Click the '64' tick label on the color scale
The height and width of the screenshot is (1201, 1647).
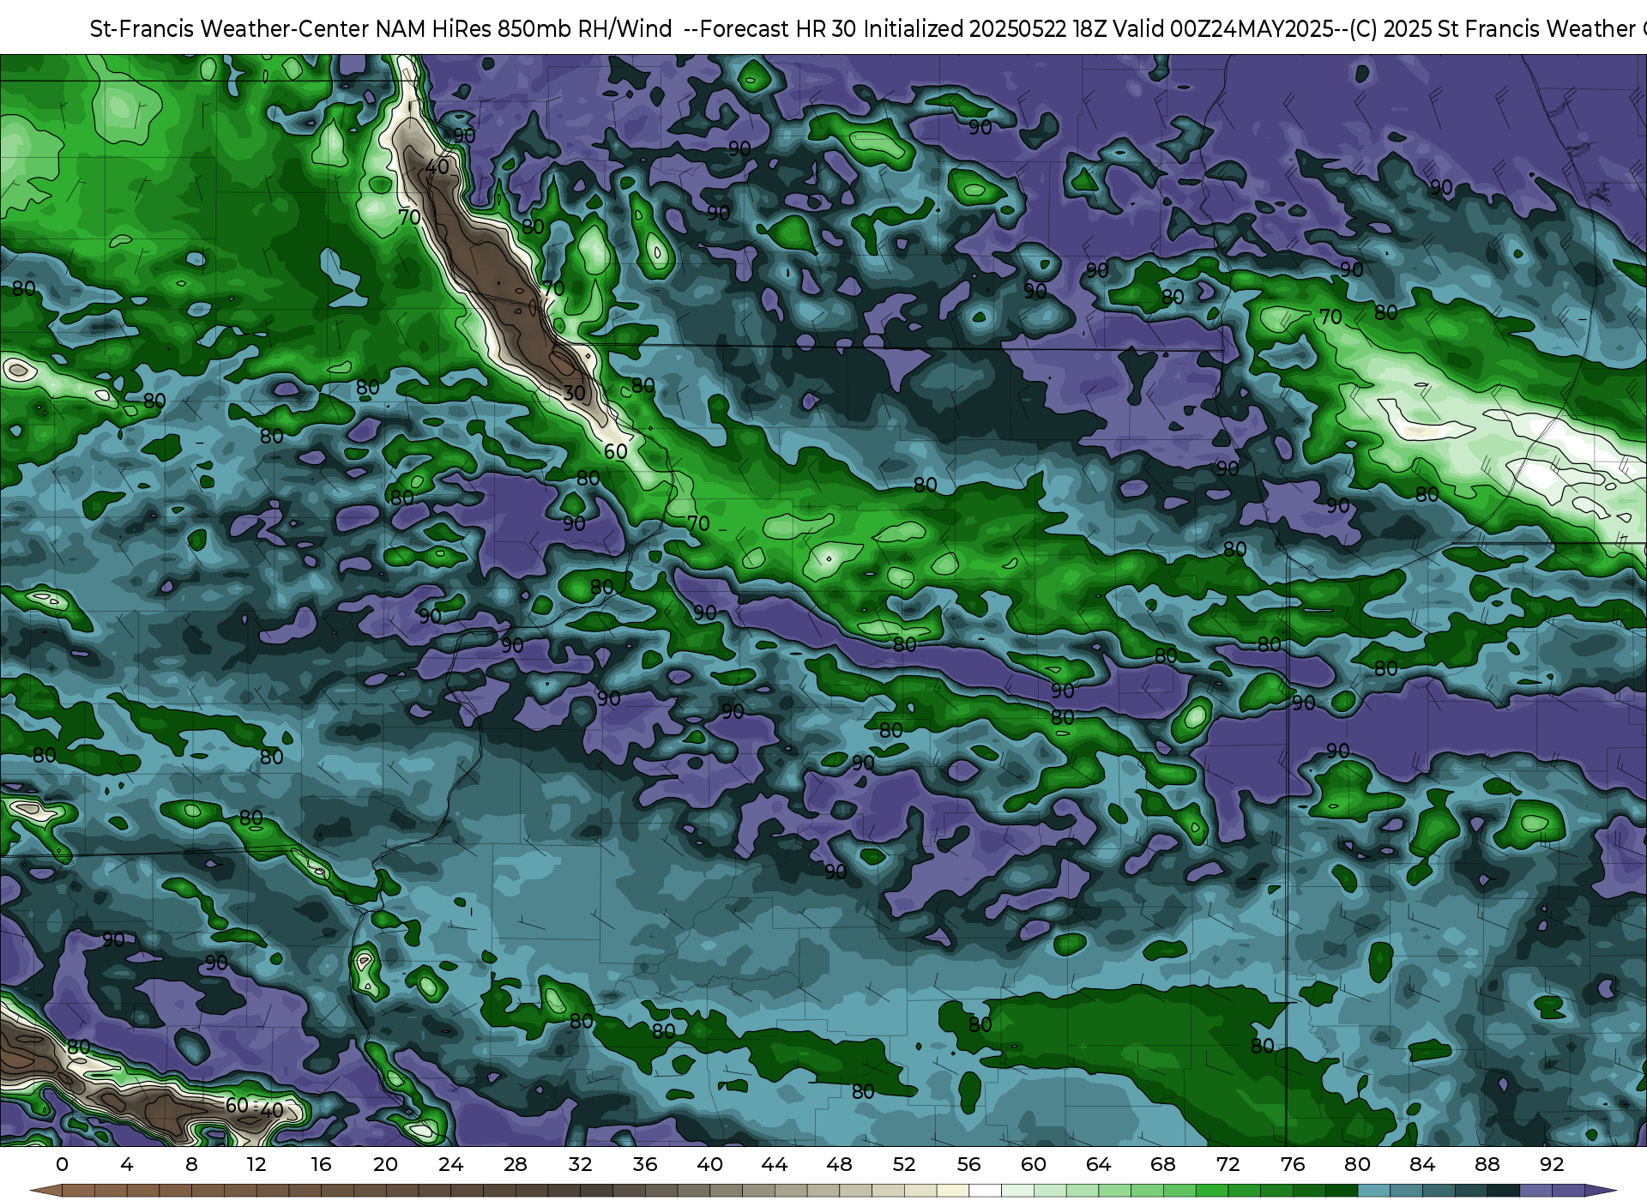point(1098,1165)
